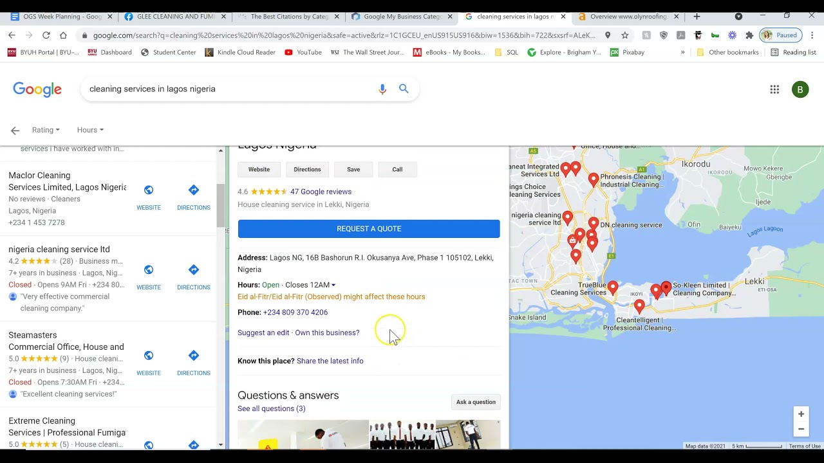The width and height of the screenshot is (824, 463).
Task: Reload the current page
Action: pos(46,35)
